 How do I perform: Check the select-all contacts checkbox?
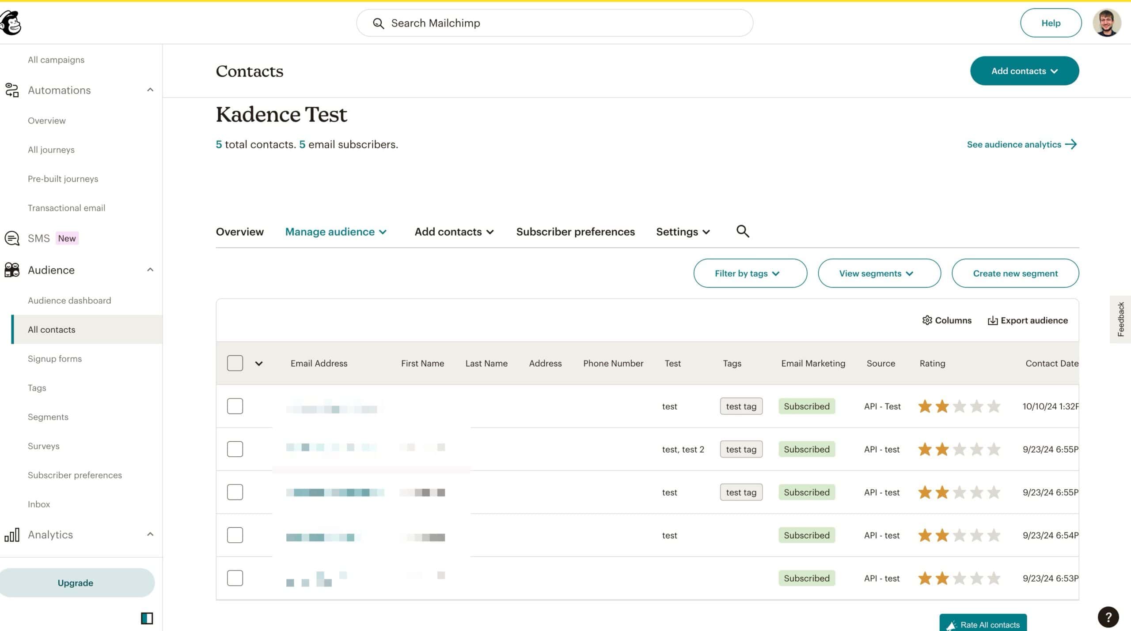235,363
